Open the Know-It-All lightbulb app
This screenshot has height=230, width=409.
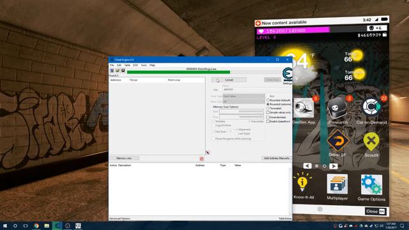click(x=302, y=182)
